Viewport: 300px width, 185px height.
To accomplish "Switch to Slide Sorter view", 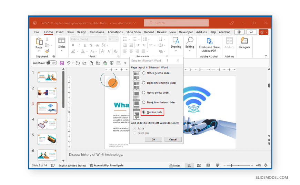I will tap(199, 165).
